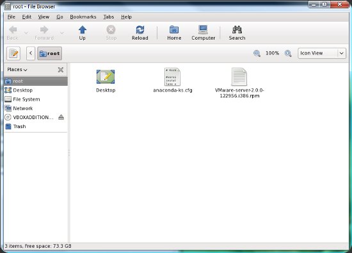Expand the Places pane selector
The height and width of the screenshot is (253, 352).
[x=17, y=70]
